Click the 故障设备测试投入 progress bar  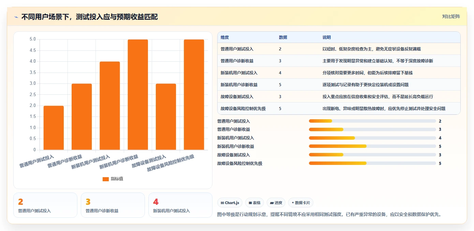372,155
